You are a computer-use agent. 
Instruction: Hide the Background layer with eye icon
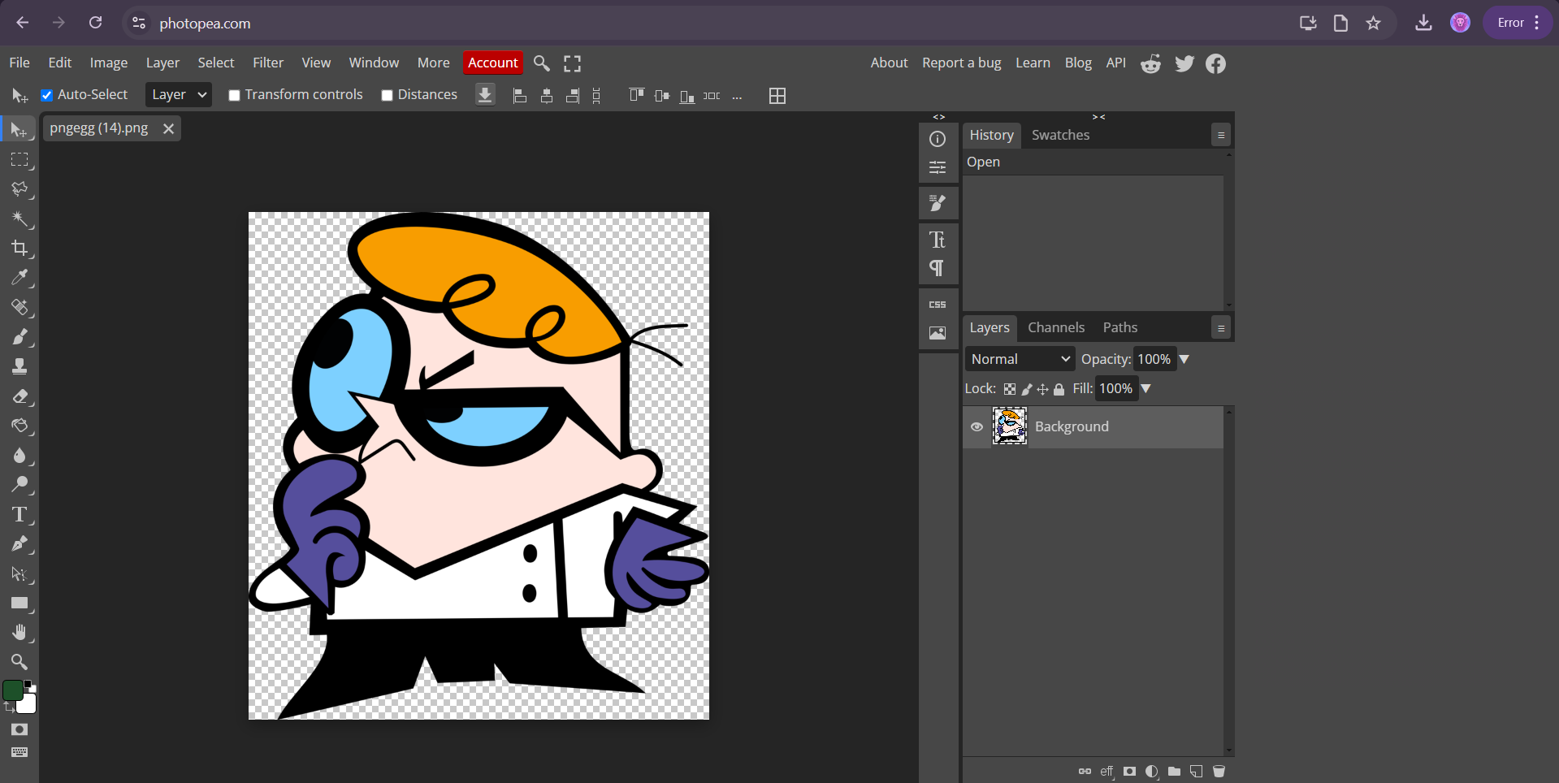(x=977, y=427)
